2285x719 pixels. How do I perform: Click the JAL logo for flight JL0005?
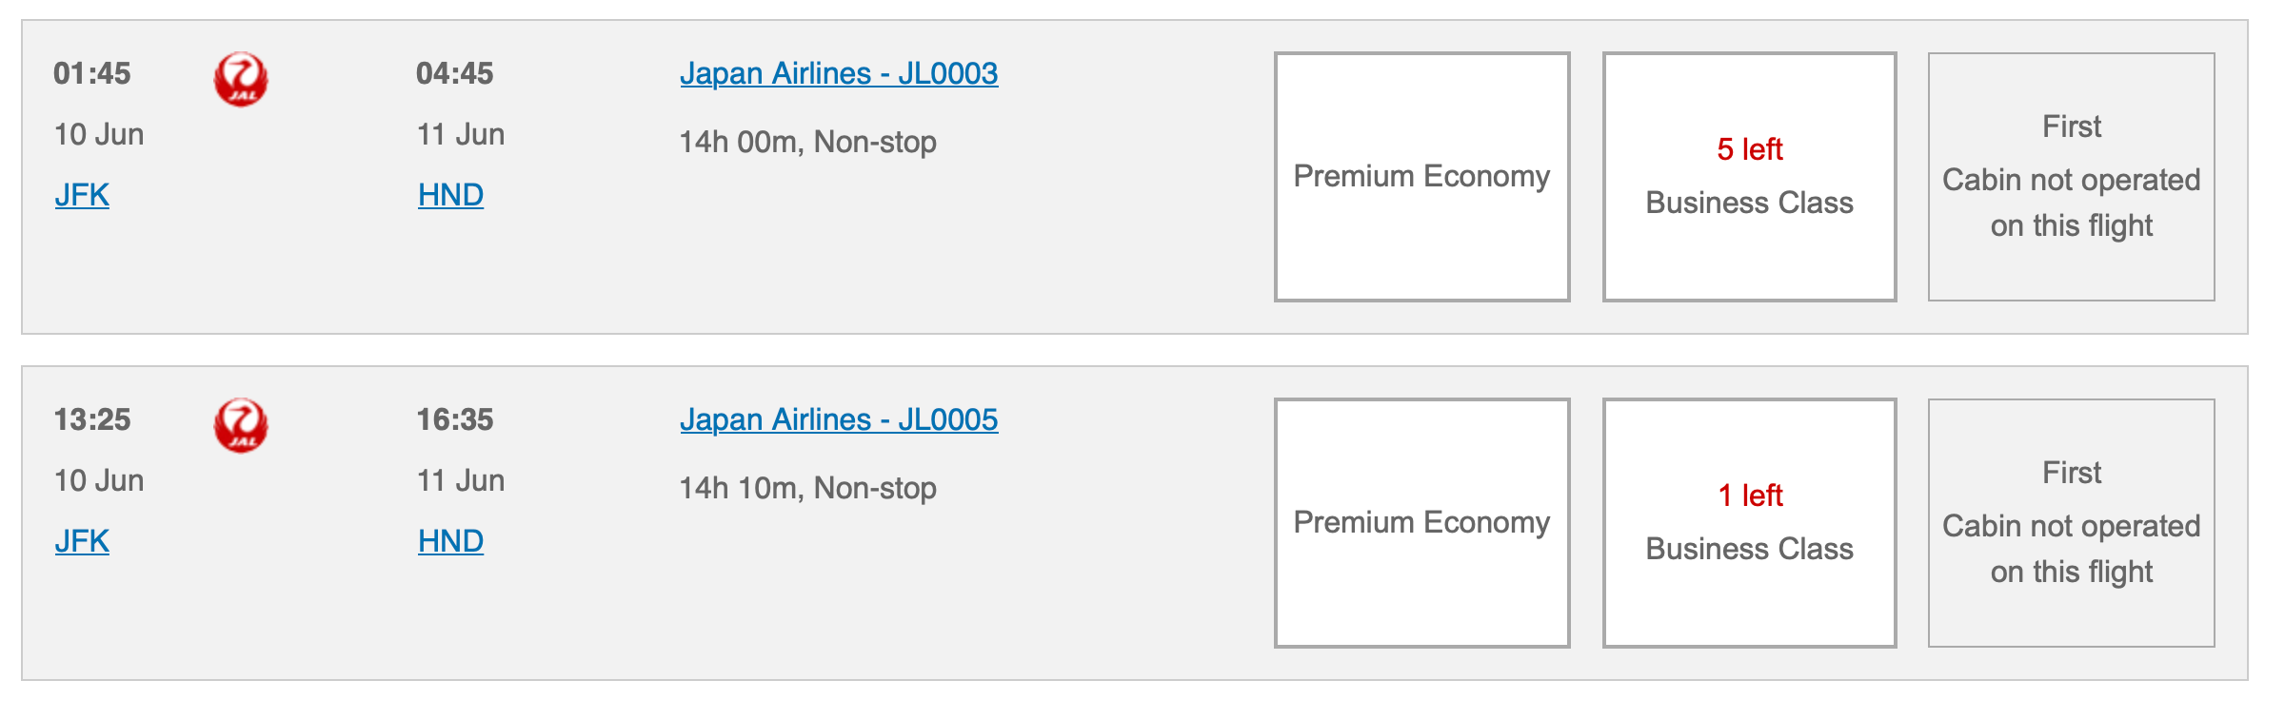241,425
